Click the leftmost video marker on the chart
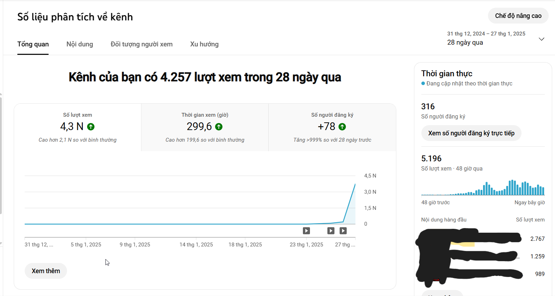This screenshot has height=296, width=555. click(306, 231)
